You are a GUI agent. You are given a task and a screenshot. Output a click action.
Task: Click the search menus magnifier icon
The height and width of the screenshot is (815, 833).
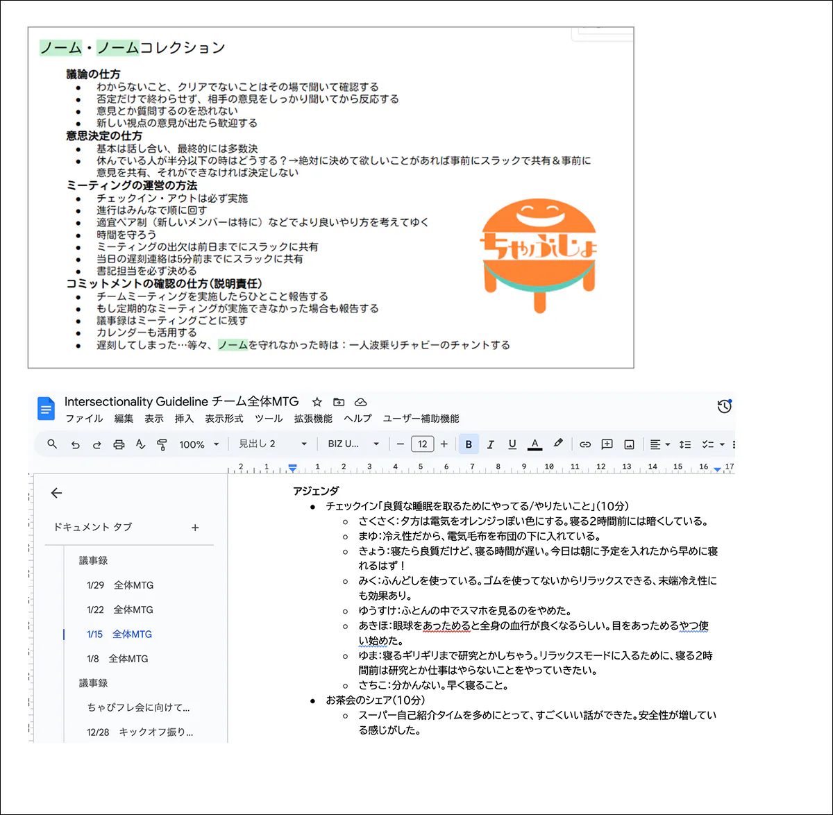(52, 444)
